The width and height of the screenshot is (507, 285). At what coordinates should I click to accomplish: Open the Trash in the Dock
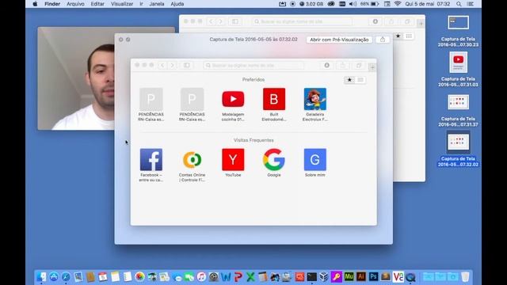click(465, 277)
